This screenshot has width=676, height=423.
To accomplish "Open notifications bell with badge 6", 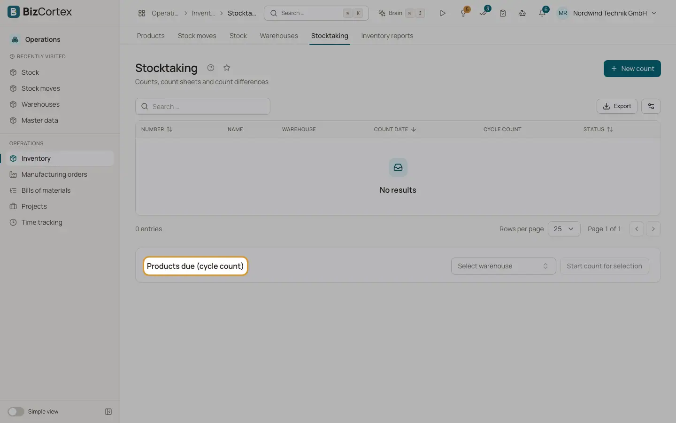I will tap(542, 13).
